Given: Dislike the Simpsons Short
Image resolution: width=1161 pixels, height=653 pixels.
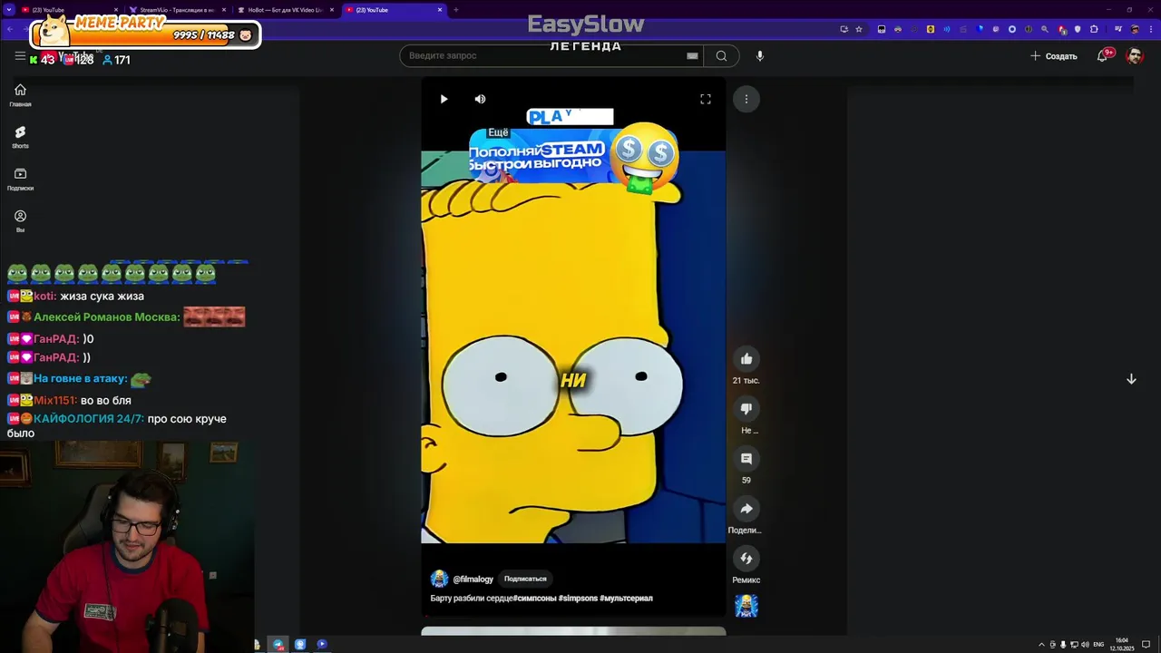Looking at the screenshot, I should click(746, 409).
